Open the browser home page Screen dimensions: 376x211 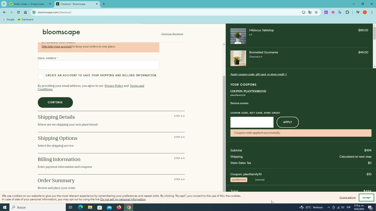(25, 12)
